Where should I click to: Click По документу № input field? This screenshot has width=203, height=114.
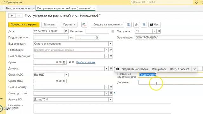[x=51, y=37]
